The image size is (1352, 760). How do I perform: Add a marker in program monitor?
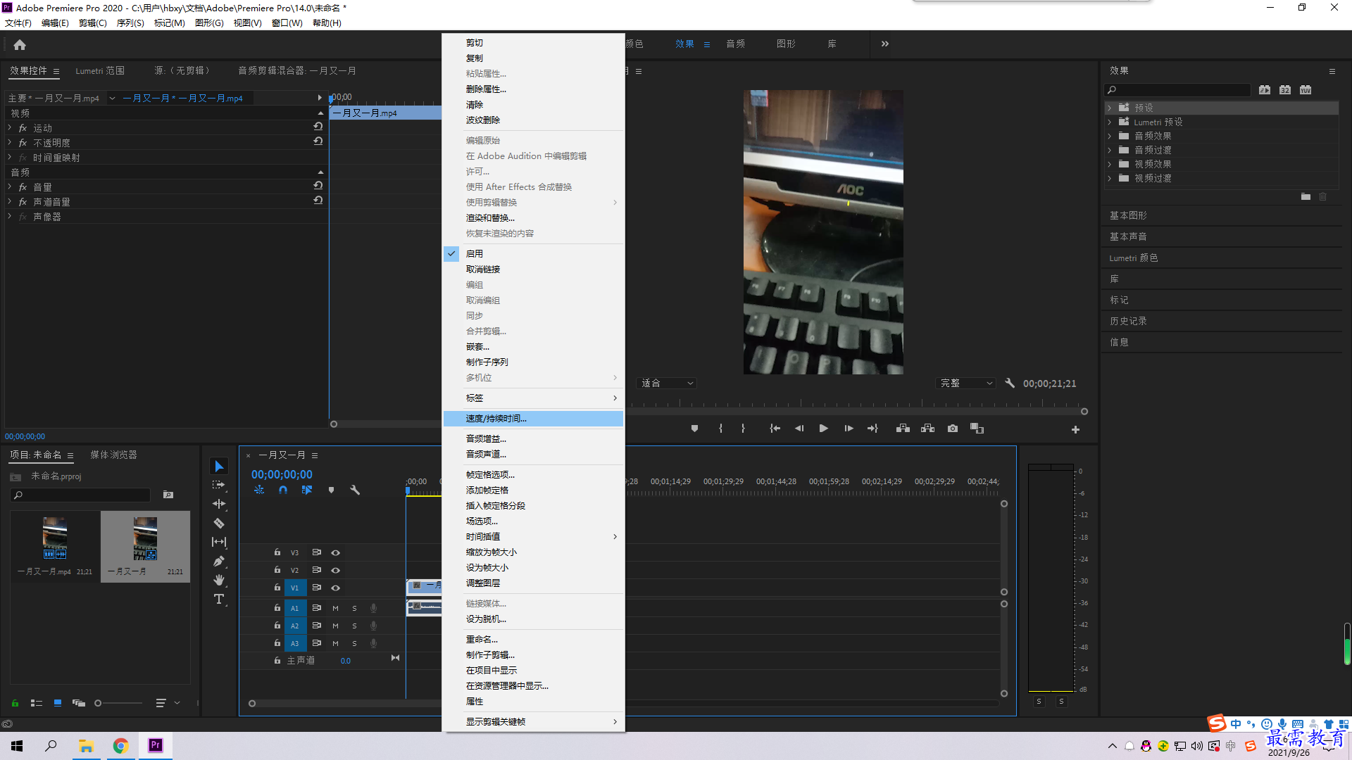pyautogui.click(x=694, y=429)
